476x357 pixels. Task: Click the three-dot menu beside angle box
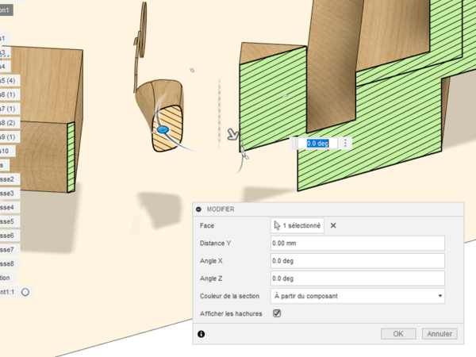345,143
